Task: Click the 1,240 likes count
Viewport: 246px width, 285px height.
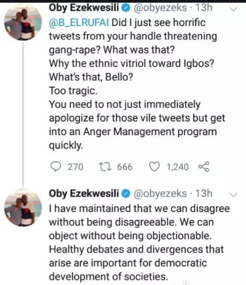Action: (x=178, y=167)
